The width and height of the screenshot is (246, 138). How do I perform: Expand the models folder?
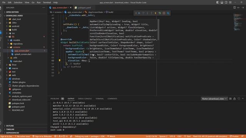[x=25, y=40]
